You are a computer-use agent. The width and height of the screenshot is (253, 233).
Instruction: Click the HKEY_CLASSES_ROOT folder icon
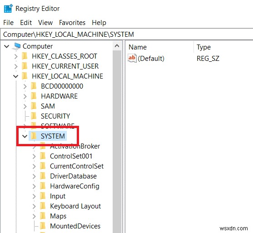tap(25, 56)
